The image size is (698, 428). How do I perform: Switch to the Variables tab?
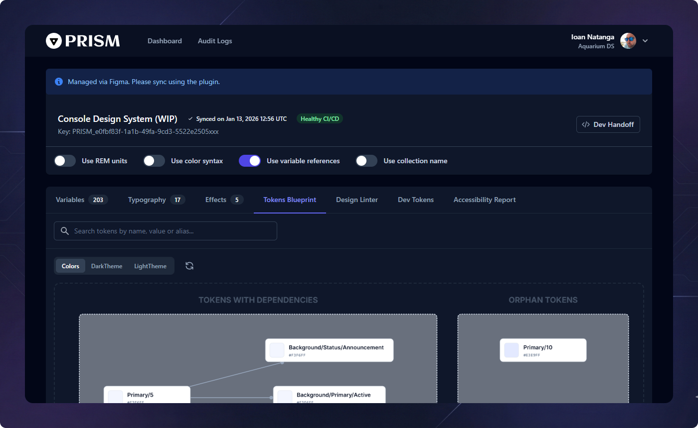(70, 200)
